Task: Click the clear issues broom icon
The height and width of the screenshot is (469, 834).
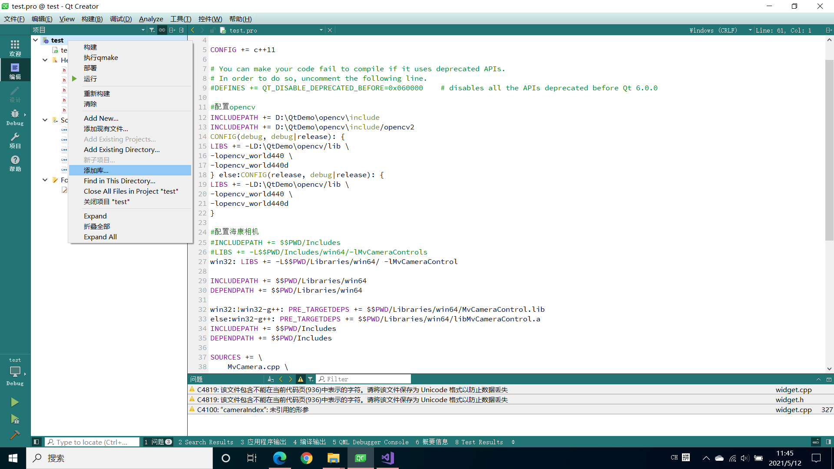Action: coord(271,379)
